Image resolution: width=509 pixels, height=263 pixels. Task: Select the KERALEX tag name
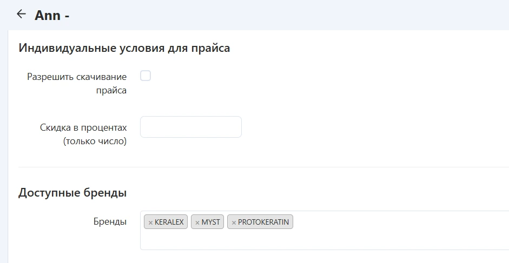tap(169, 222)
